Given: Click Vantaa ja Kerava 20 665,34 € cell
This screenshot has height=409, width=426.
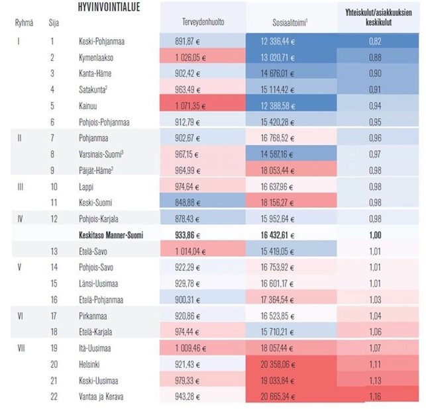Looking at the screenshot, I should pos(291,396).
